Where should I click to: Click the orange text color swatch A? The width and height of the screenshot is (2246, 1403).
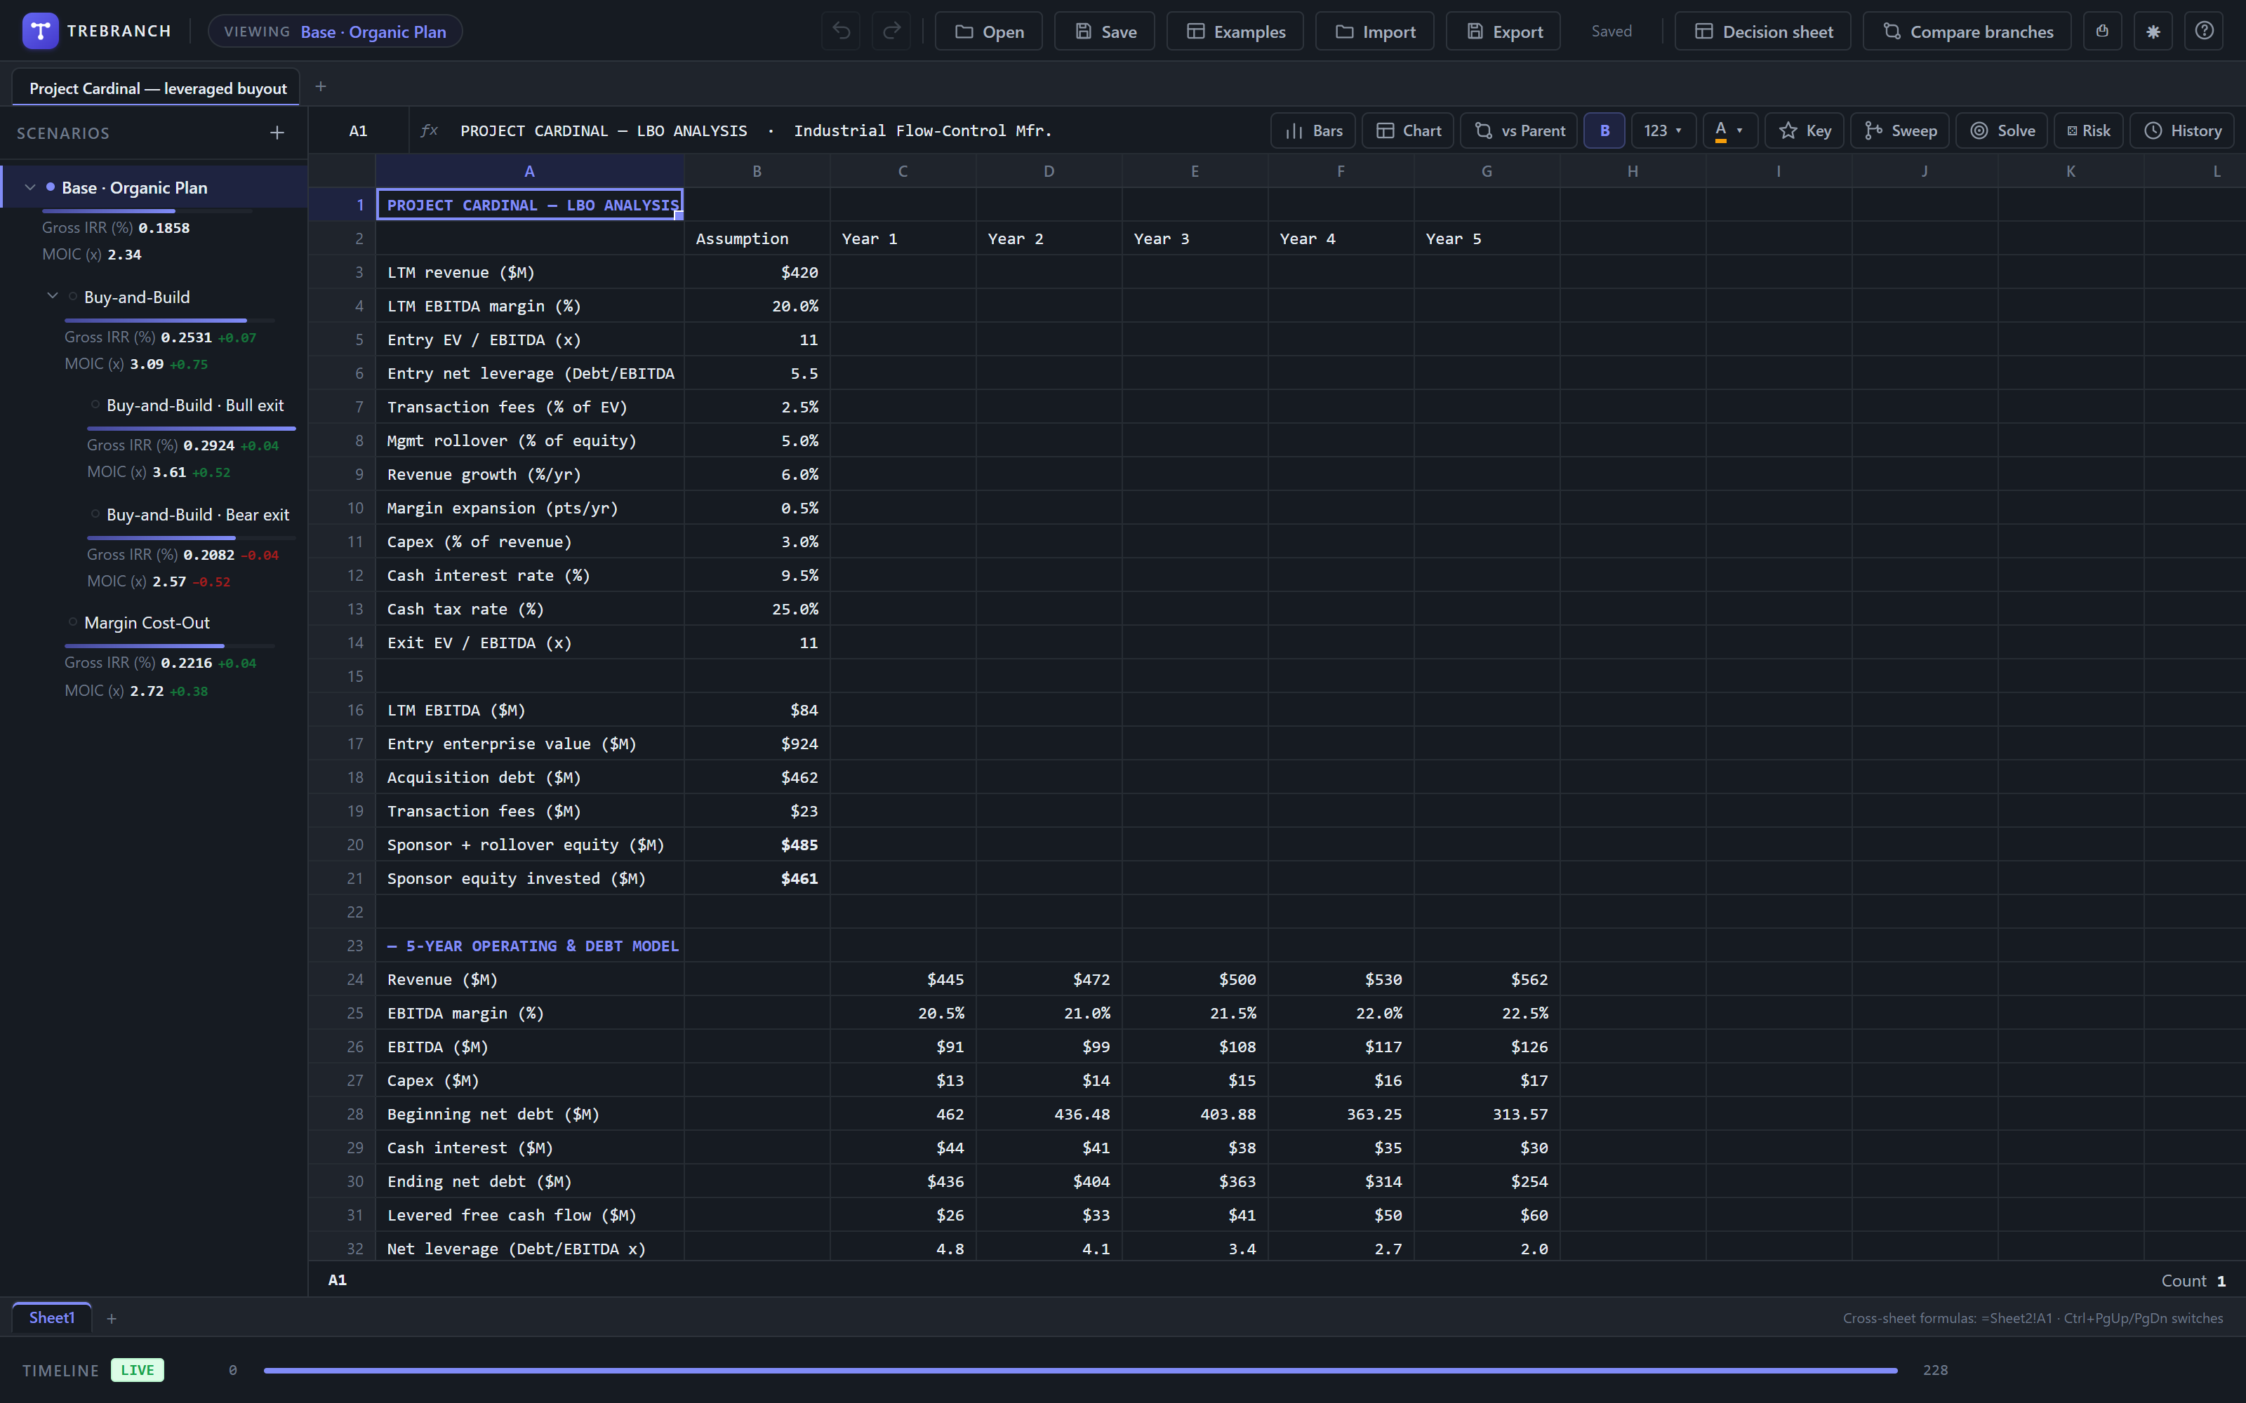point(1721,131)
